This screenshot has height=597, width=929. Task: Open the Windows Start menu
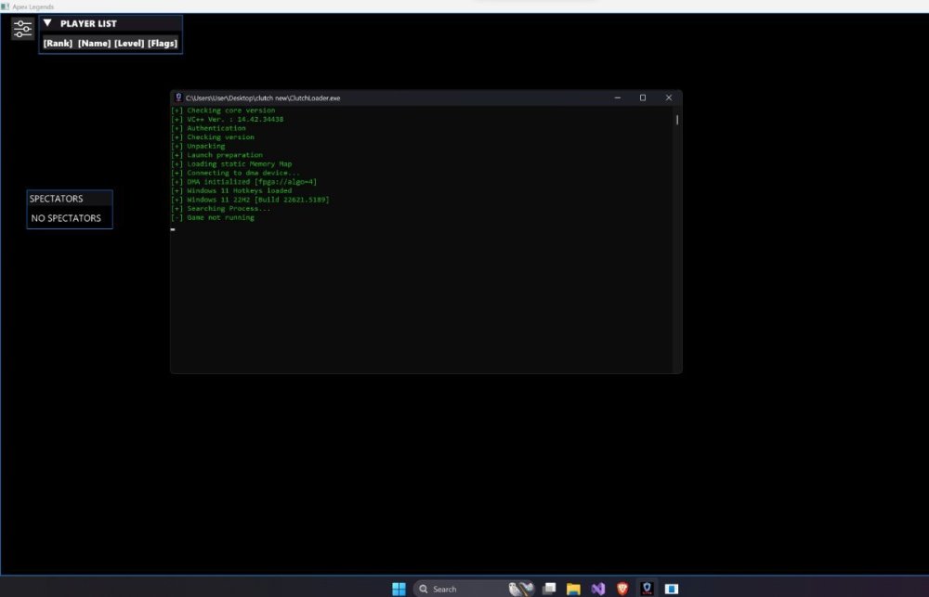pos(399,589)
